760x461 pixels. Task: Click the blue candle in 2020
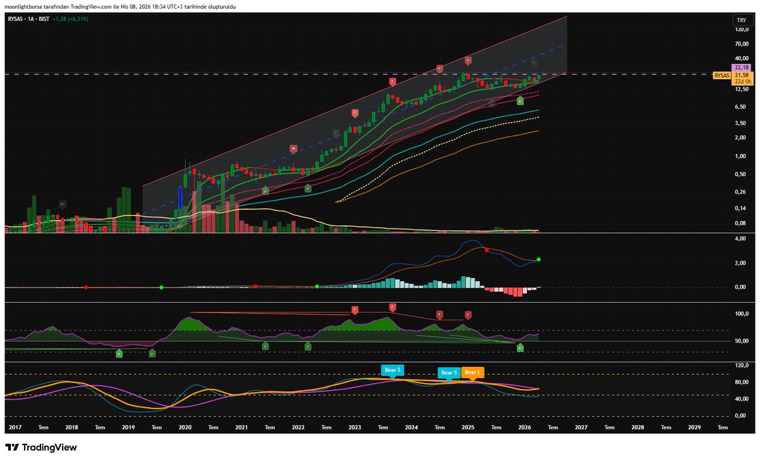tap(180, 198)
